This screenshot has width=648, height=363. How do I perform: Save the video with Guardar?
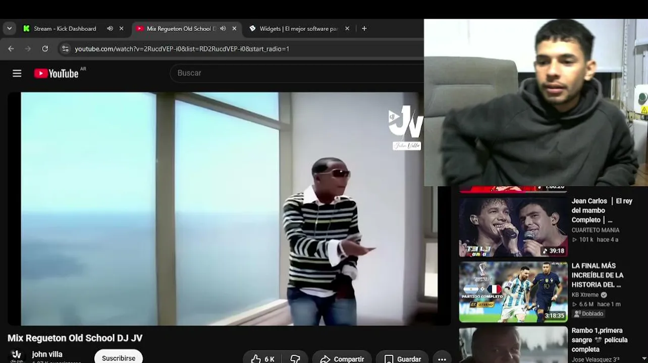point(402,358)
